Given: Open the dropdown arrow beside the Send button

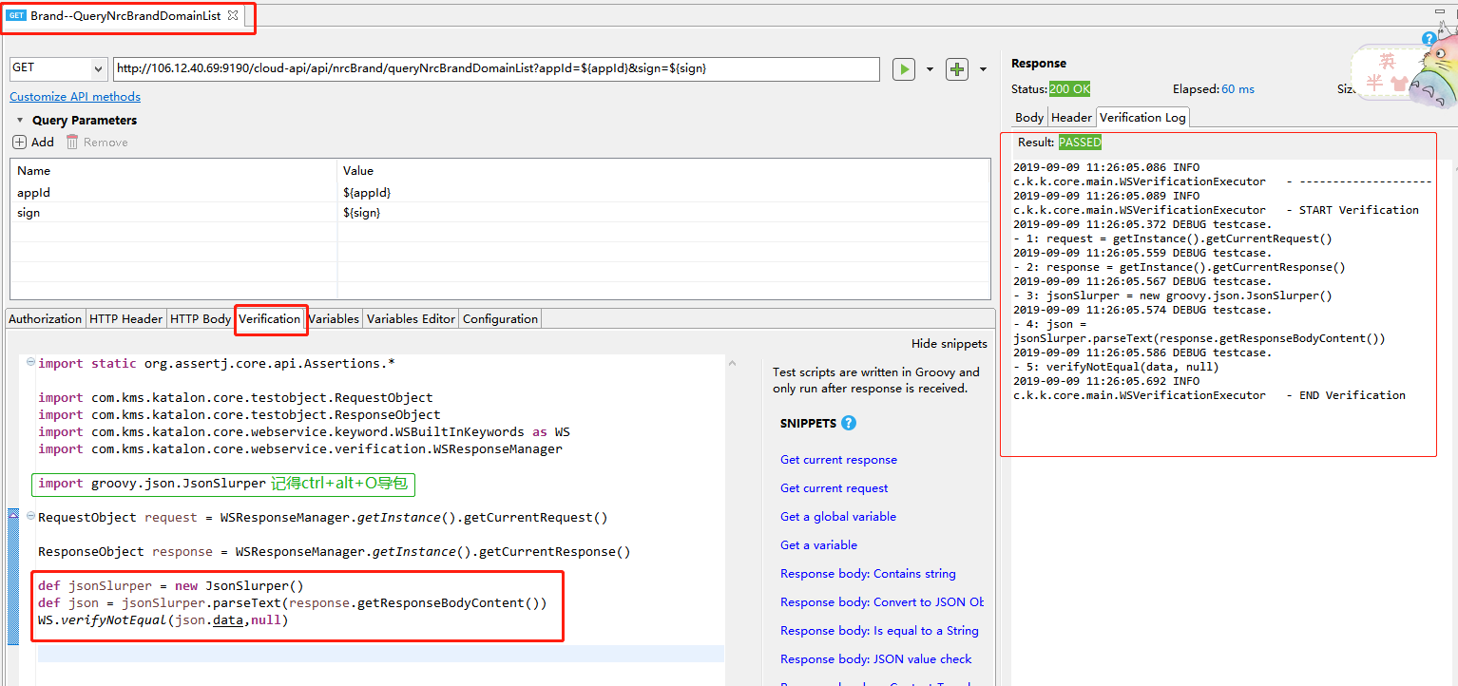Looking at the screenshot, I should pyautogui.click(x=929, y=69).
